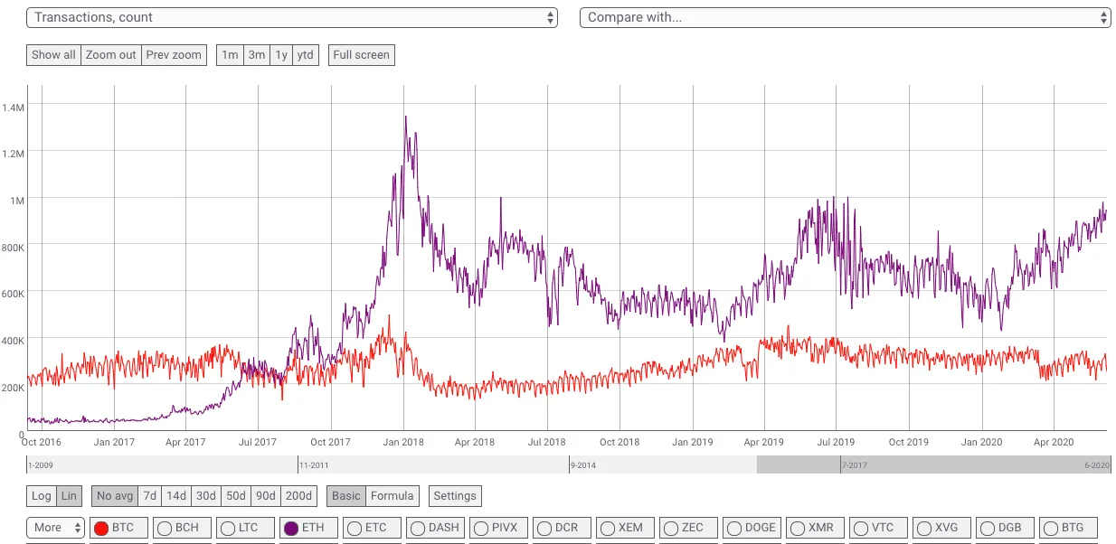Click the dark selected range on timeline slider
Screen dimensions: 1116x544
[x=932, y=464]
